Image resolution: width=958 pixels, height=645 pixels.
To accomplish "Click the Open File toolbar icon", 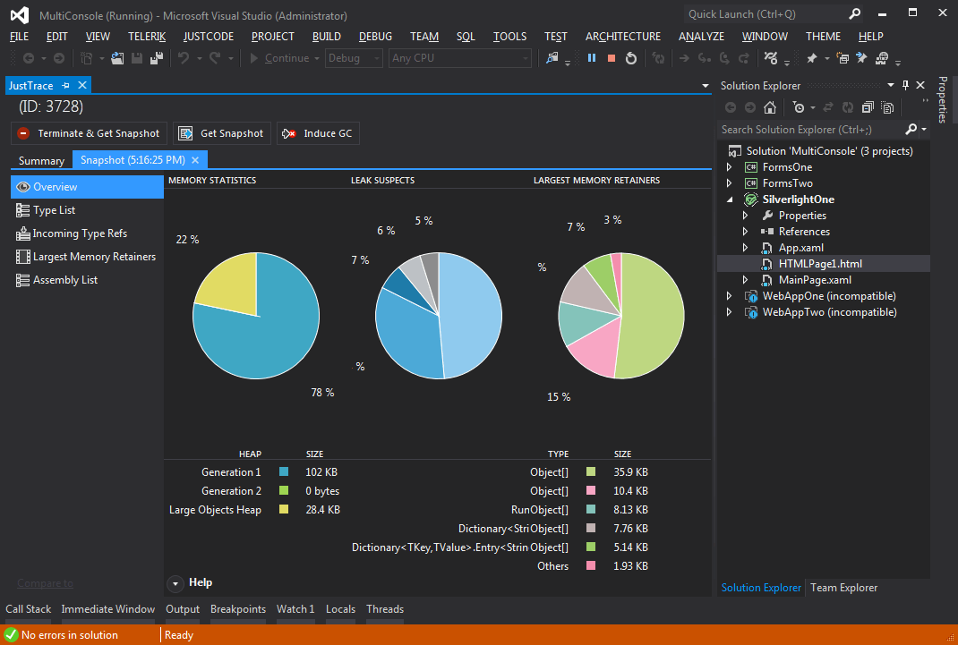I will pos(117,58).
